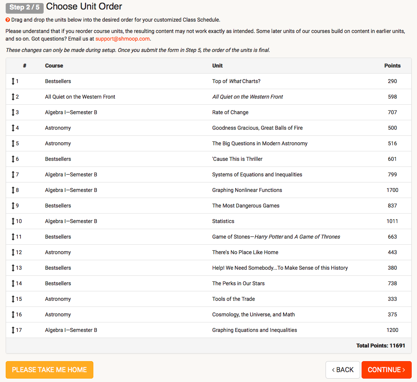Select the 'Game of Stones' unit
This screenshot has width=417, height=382.
click(276, 237)
